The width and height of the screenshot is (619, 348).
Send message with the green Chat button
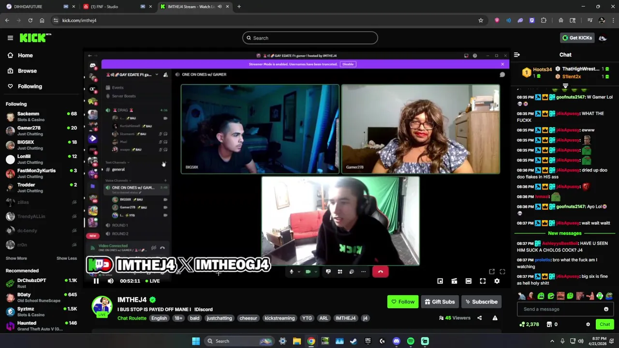(x=604, y=324)
